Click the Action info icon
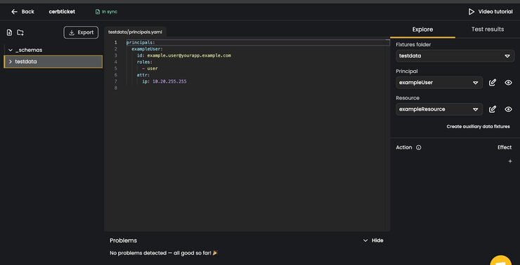520x265 pixels. click(419, 147)
